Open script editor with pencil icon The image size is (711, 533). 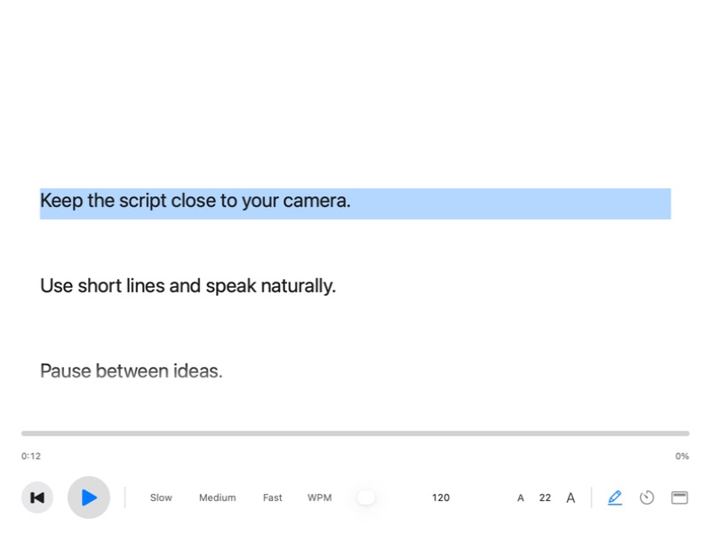614,497
